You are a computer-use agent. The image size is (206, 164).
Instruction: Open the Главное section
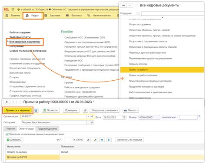13,16
